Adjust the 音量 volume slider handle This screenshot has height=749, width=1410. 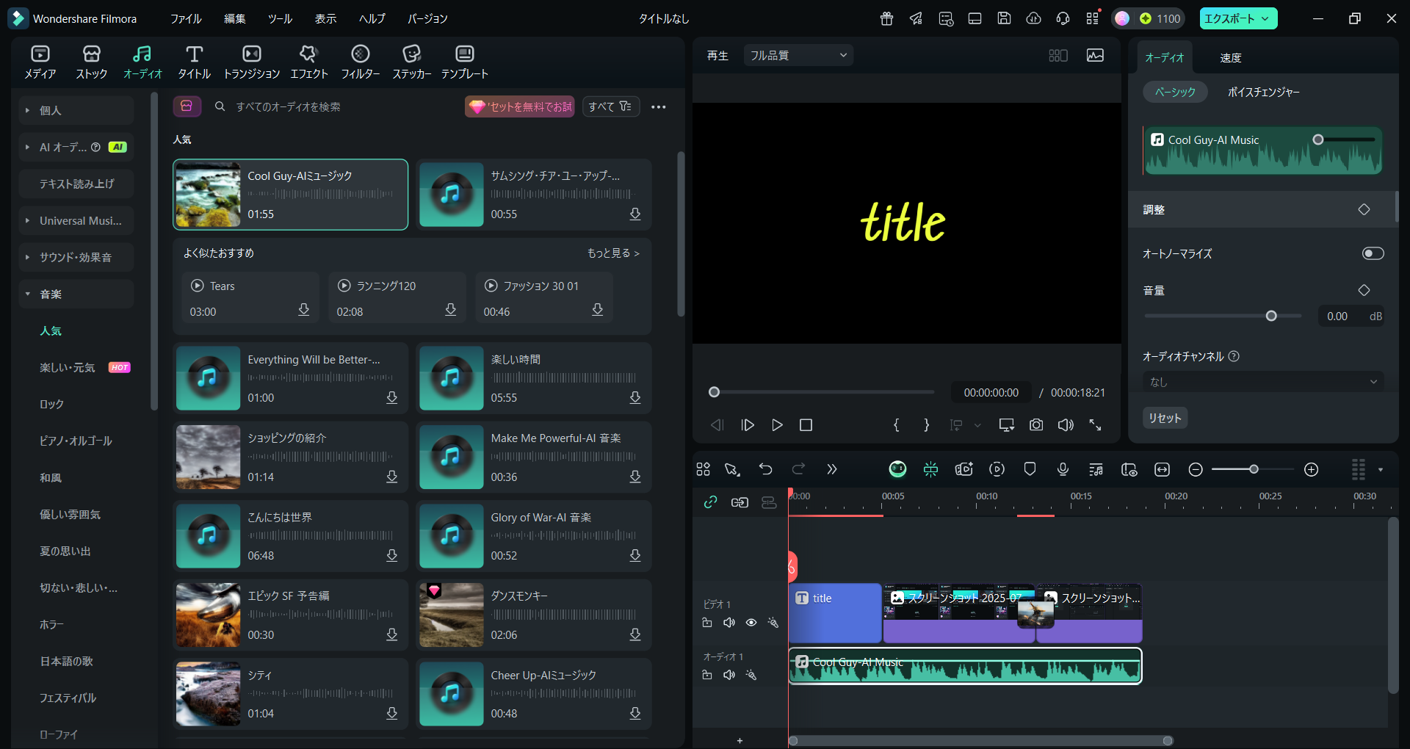tap(1271, 316)
